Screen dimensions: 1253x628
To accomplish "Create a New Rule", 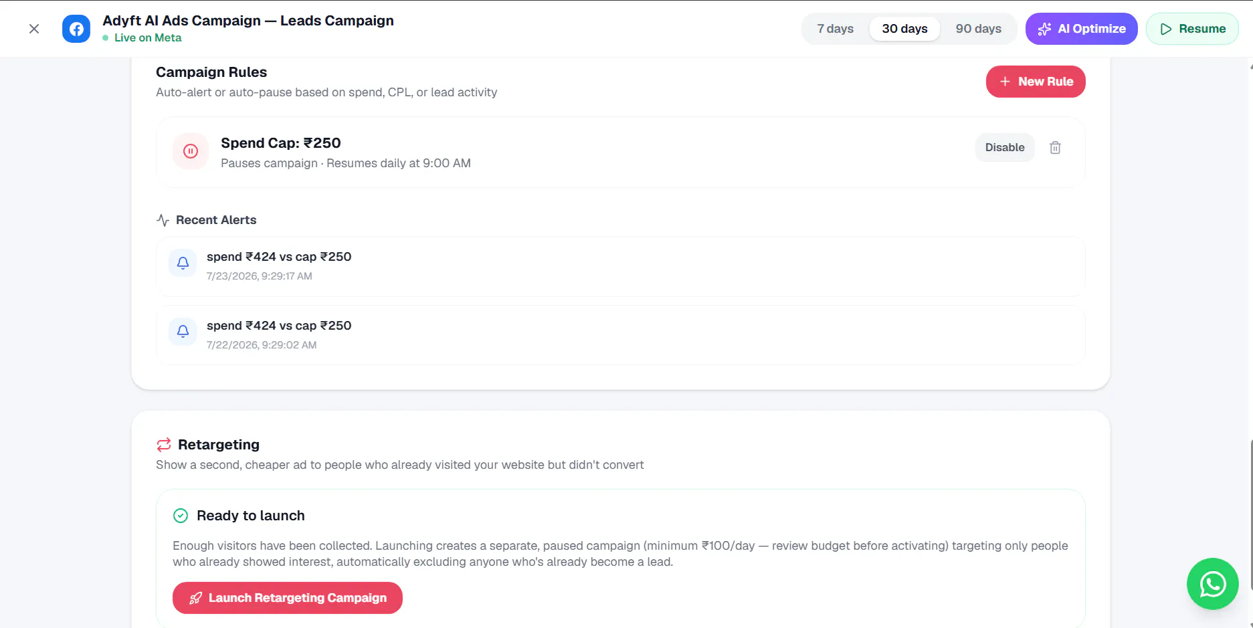I will point(1036,82).
